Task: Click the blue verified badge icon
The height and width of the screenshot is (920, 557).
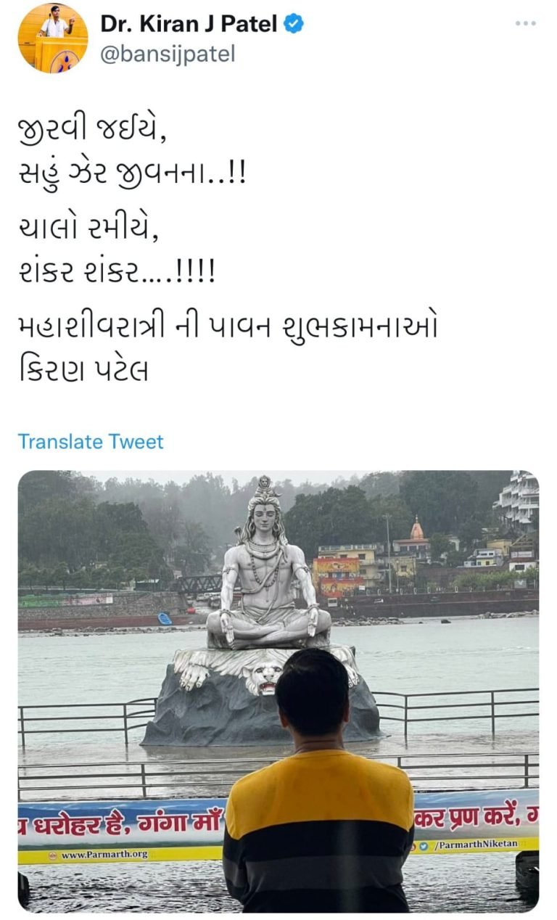Action: click(293, 25)
